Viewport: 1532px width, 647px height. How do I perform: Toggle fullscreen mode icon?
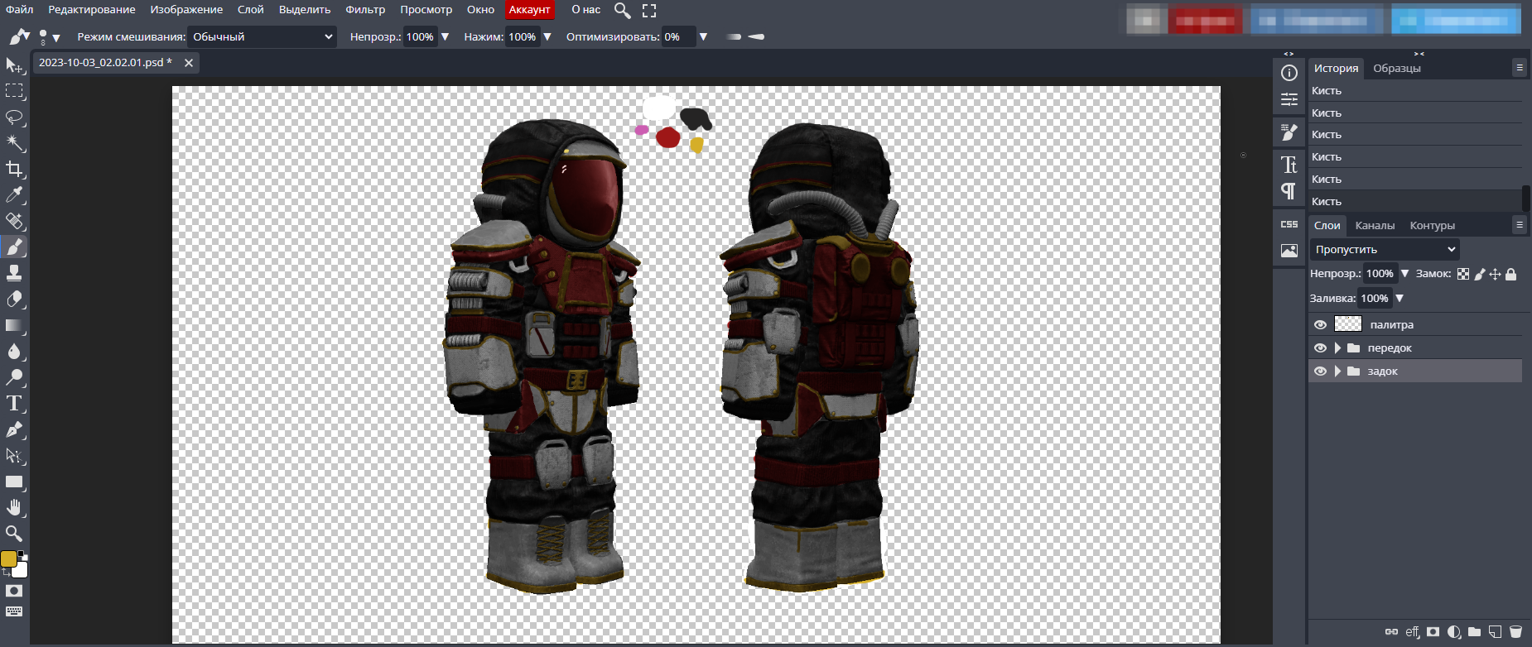coord(649,11)
